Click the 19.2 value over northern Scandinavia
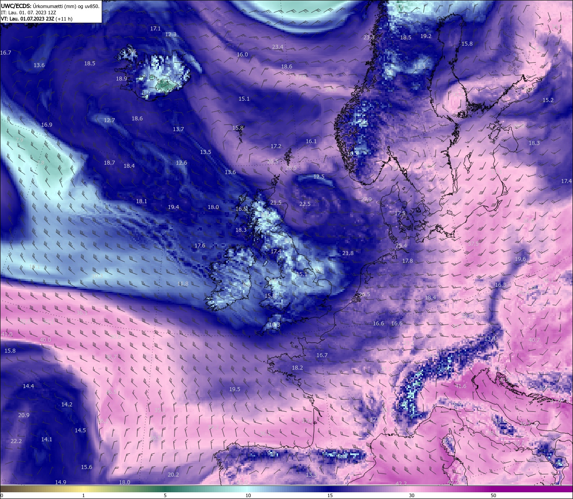573x499 pixels. (x=426, y=36)
